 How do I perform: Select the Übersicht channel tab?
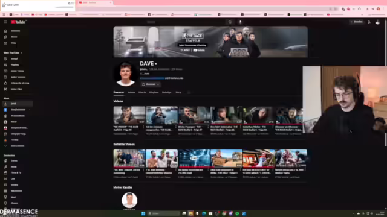[119, 92]
